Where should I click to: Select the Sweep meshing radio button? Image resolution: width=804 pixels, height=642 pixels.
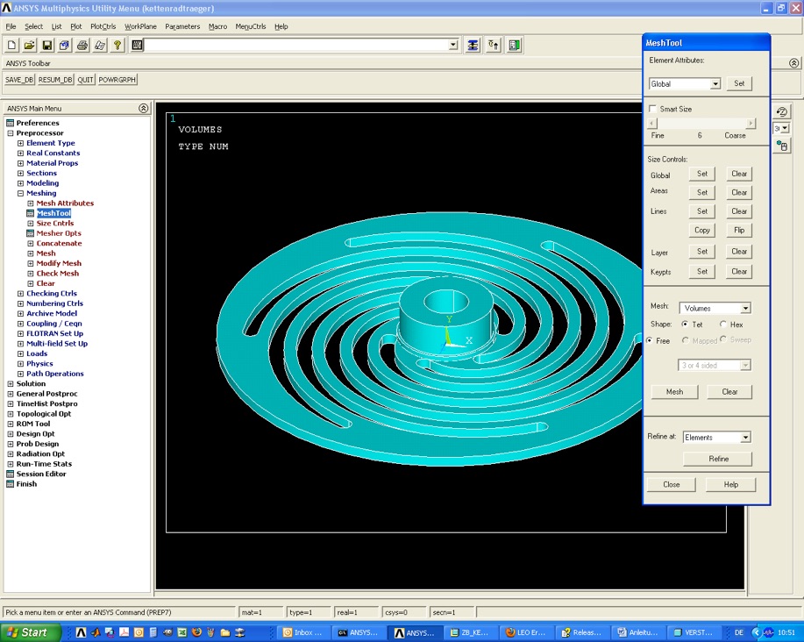[x=723, y=339]
